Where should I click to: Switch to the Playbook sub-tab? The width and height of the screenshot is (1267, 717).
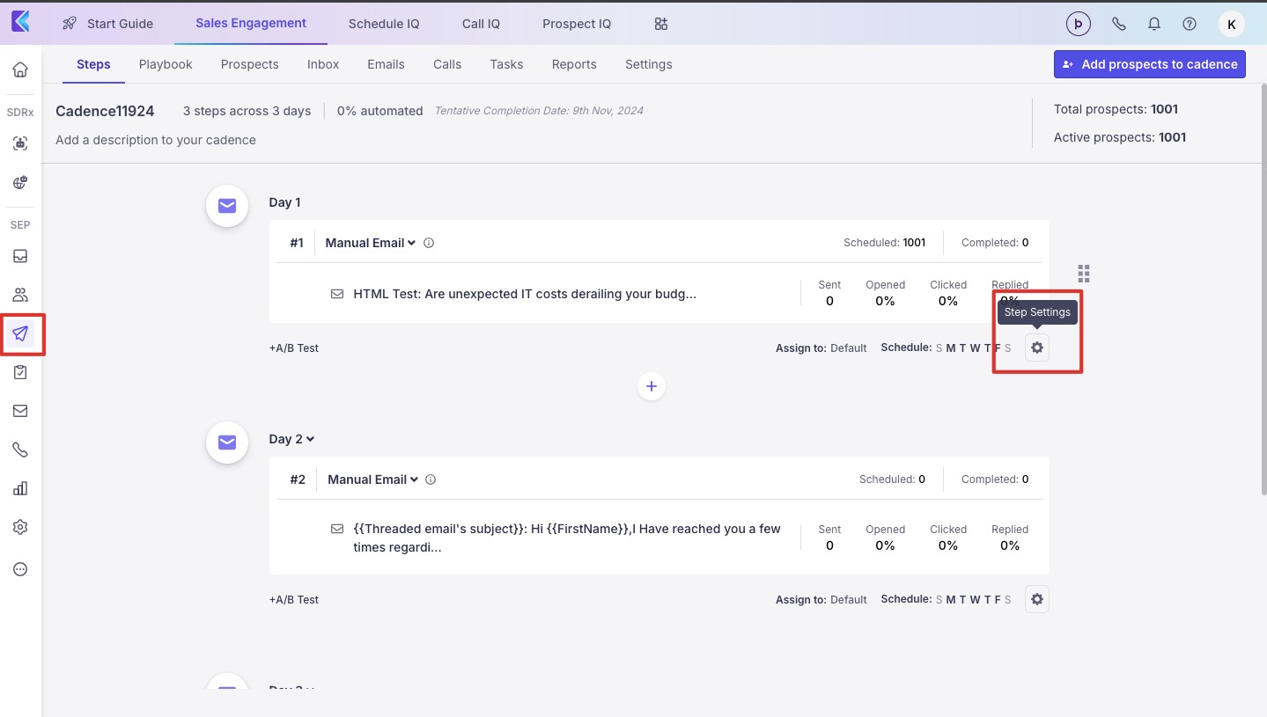pos(166,64)
